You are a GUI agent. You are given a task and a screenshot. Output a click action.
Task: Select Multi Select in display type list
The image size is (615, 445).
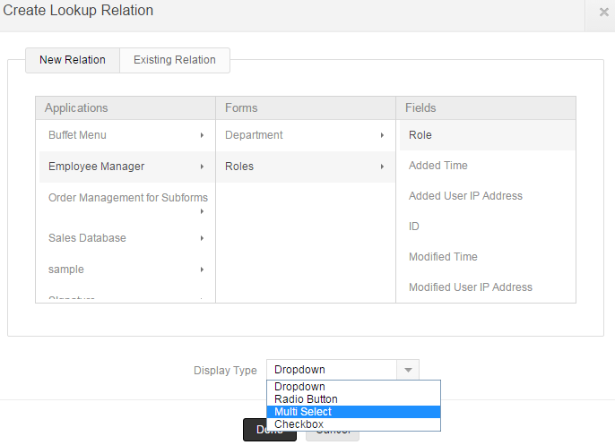[x=303, y=412]
